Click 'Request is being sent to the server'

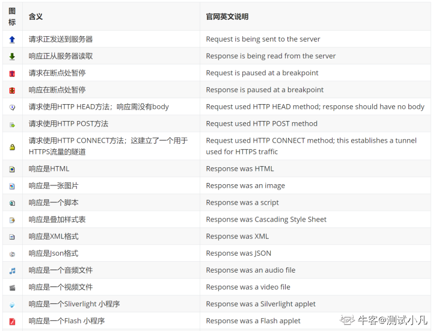[263, 39]
